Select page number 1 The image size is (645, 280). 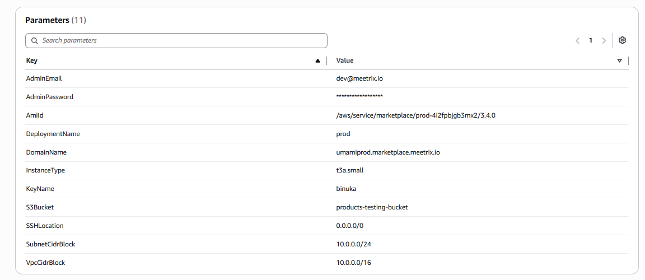point(591,41)
